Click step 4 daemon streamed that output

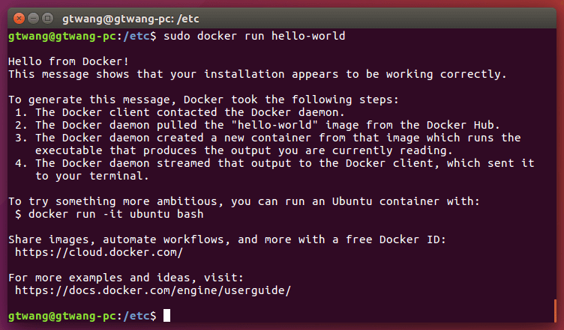tap(274, 163)
